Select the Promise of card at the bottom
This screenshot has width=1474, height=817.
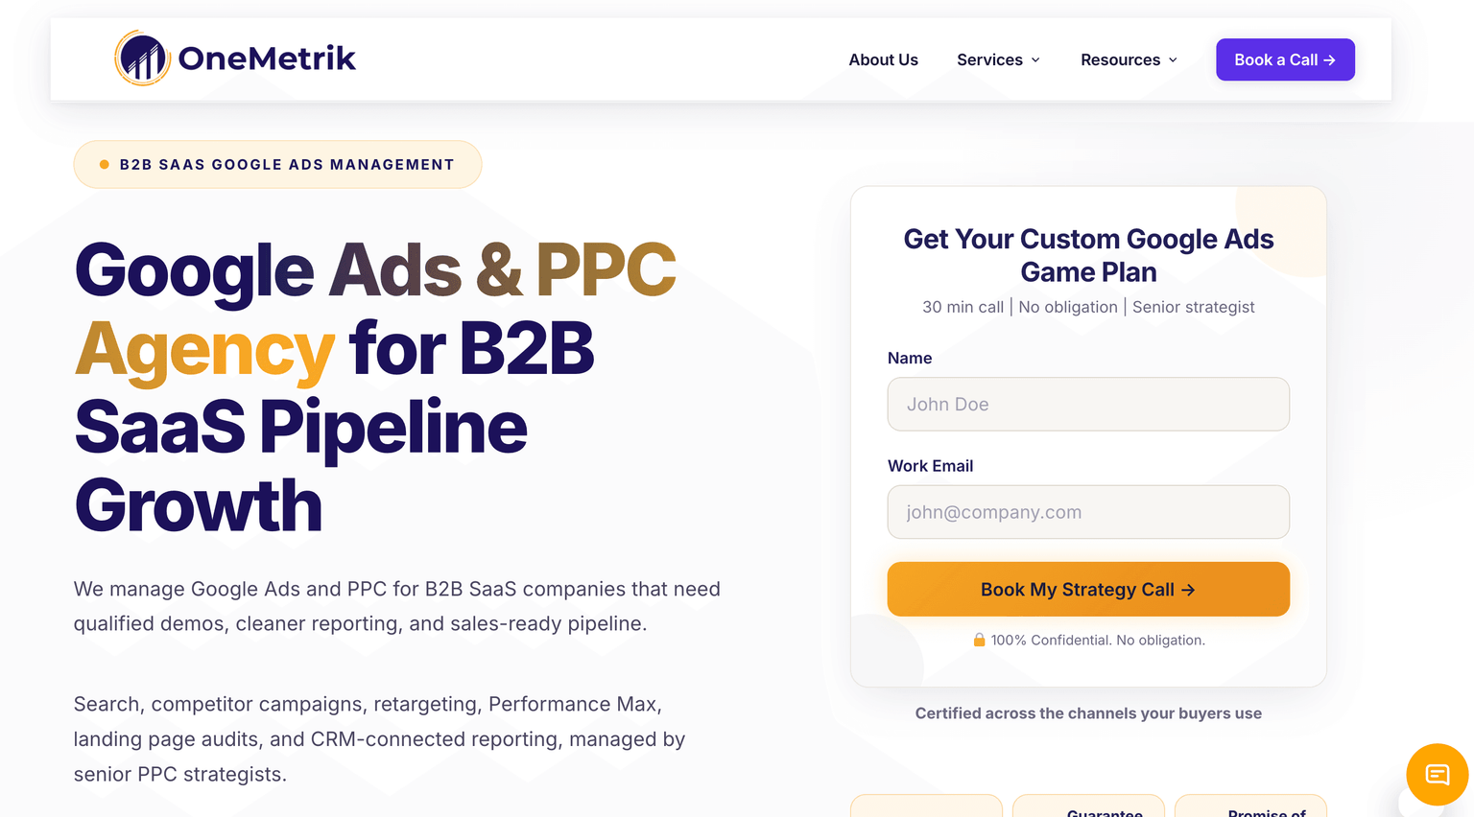click(1250, 805)
